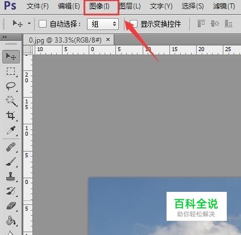
Task: Enable the 显示变换控件 checkbox
Action: 134,24
